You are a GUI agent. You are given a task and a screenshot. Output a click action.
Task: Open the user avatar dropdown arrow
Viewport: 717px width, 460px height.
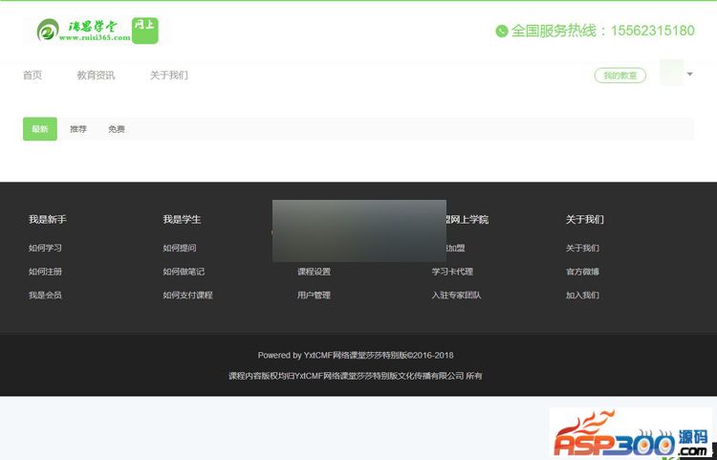click(x=689, y=74)
